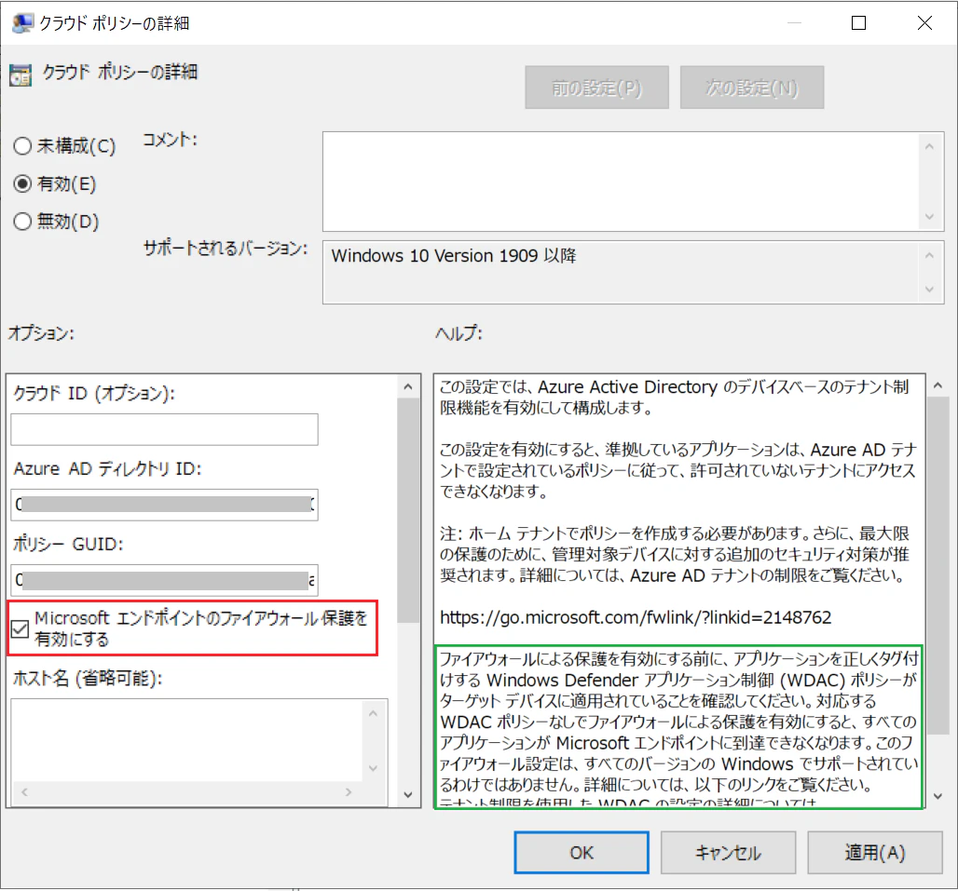Click the キャンセル button

[x=728, y=853]
